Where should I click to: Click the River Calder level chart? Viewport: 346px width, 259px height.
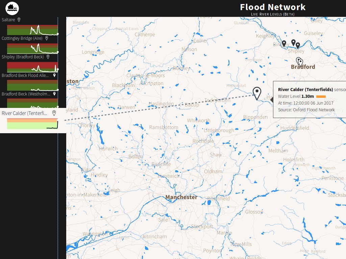[x=32, y=124]
